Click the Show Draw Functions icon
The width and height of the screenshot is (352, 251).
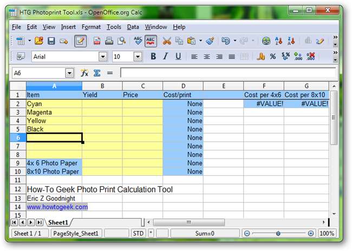coord(320,41)
